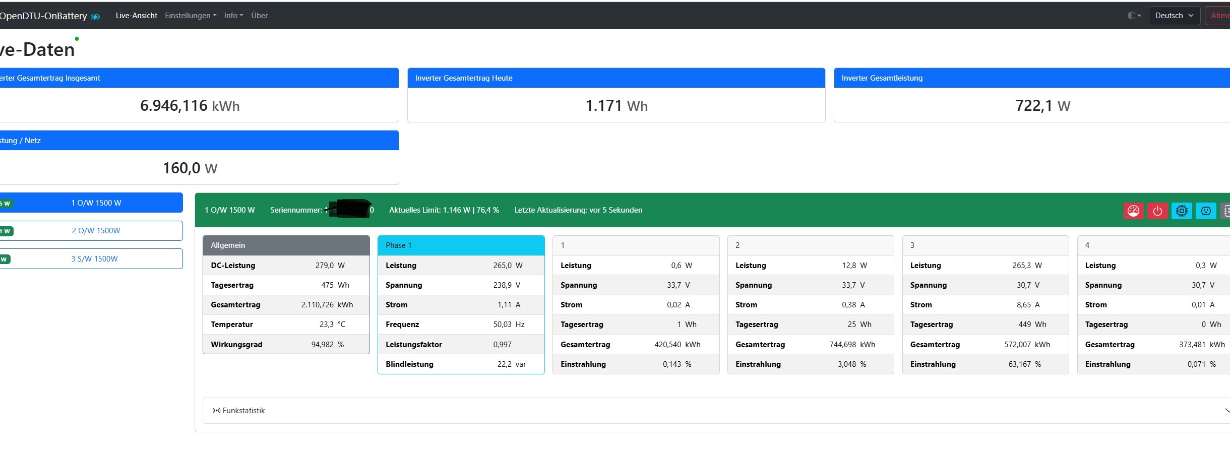Show inverter info via the chip icon
Screen dimensions: 1230x457
[1182, 211]
